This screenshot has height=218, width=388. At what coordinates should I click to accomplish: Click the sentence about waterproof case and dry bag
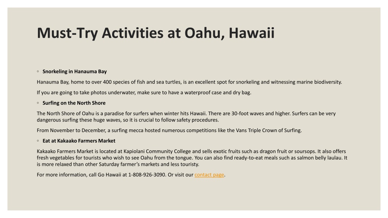[144, 93]
